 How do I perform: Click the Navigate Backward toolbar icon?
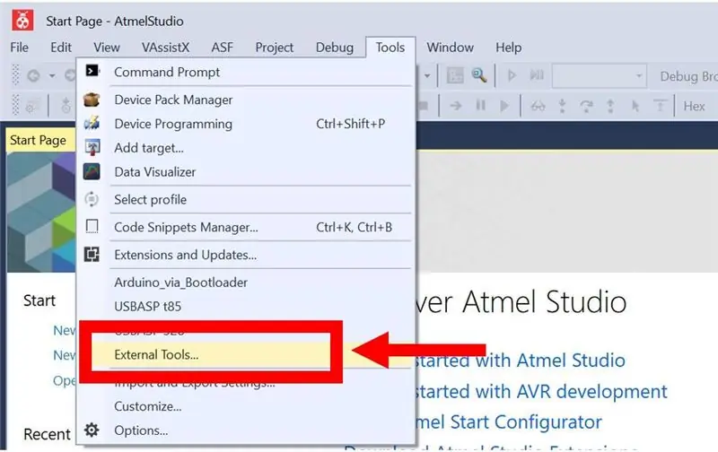[33, 75]
